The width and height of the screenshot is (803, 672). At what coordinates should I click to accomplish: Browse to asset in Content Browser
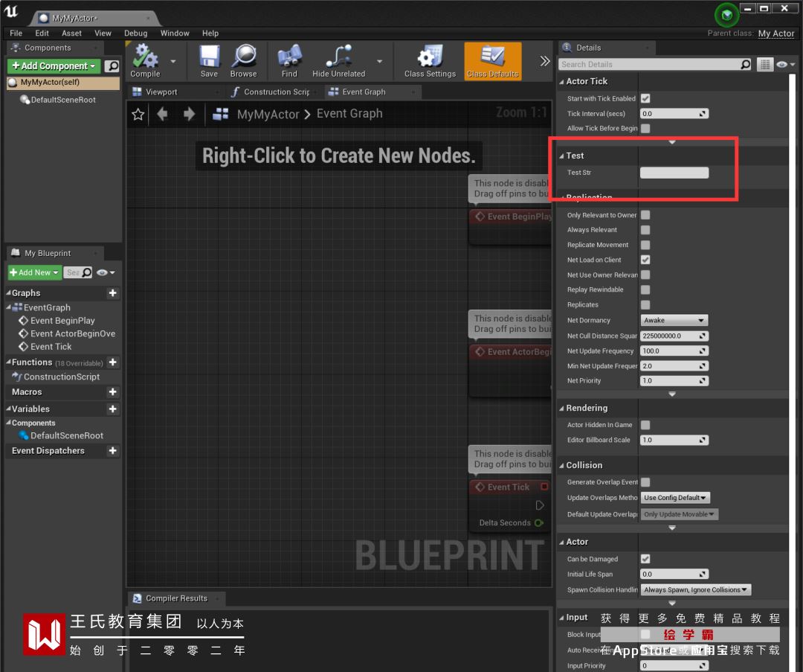tap(244, 61)
